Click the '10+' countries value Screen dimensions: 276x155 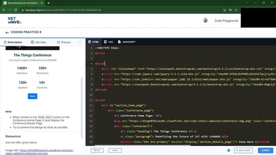point(42,83)
